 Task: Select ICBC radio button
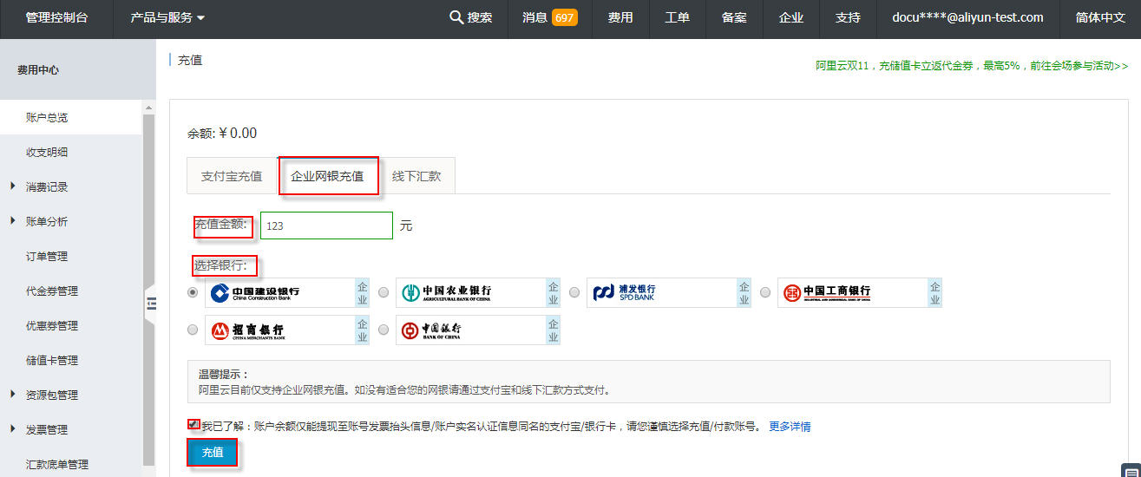point(765,292)
